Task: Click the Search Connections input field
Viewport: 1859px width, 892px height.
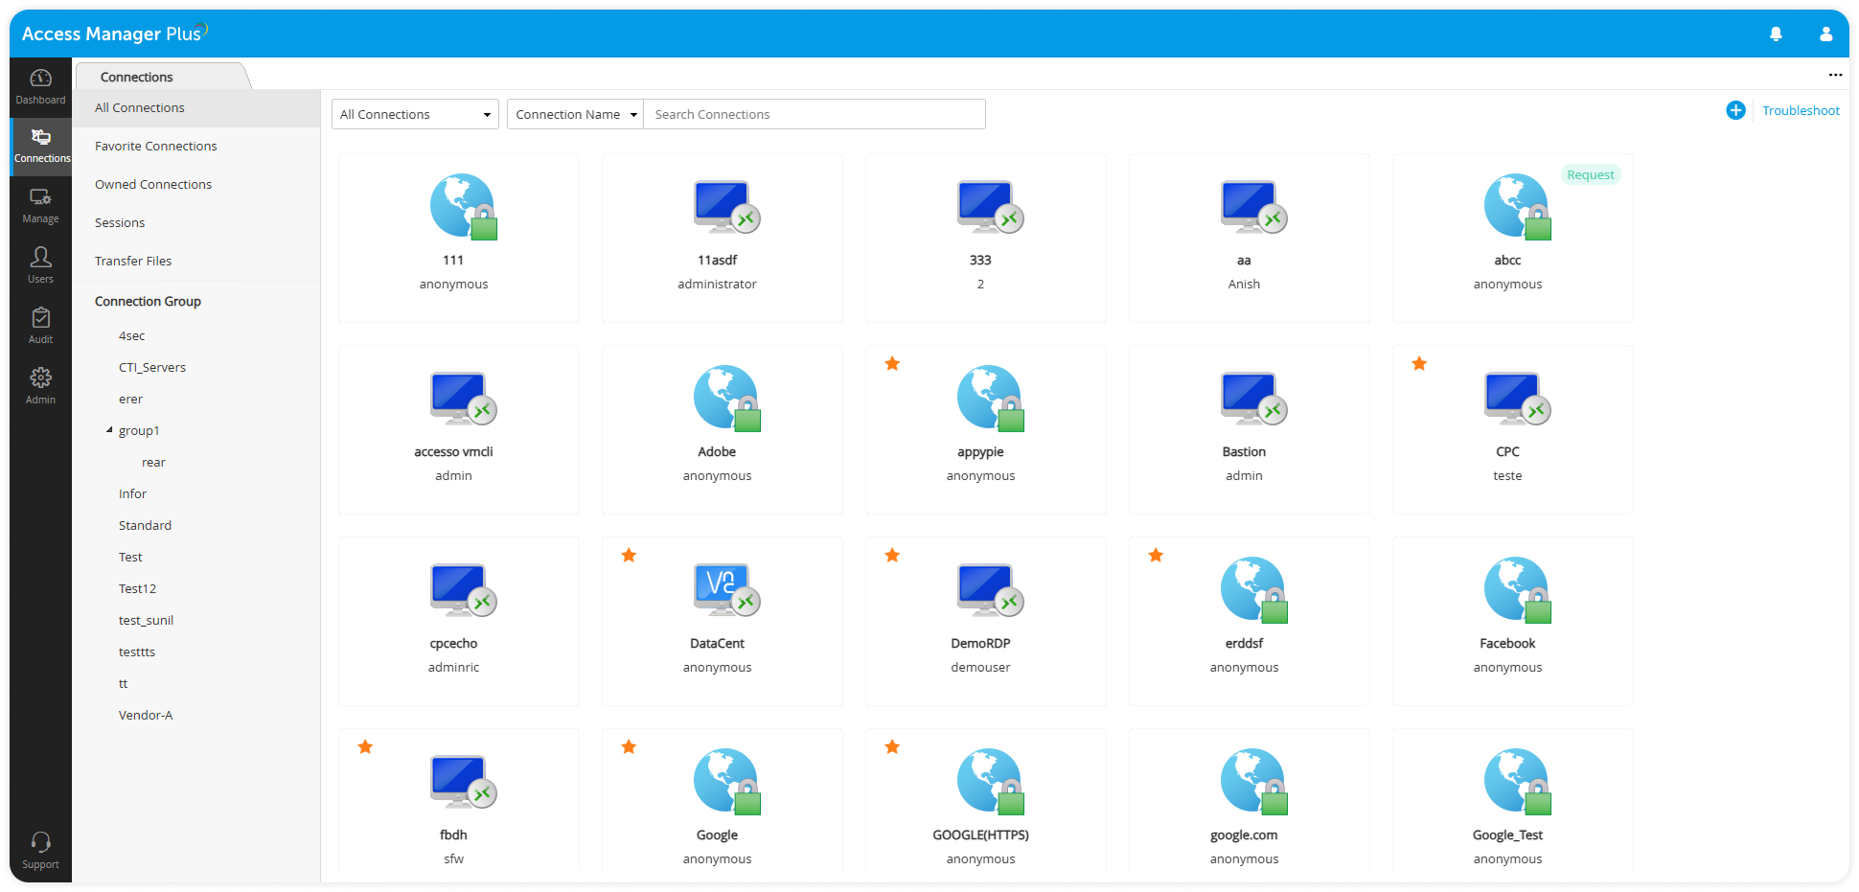Action: (x=814, y=114)
